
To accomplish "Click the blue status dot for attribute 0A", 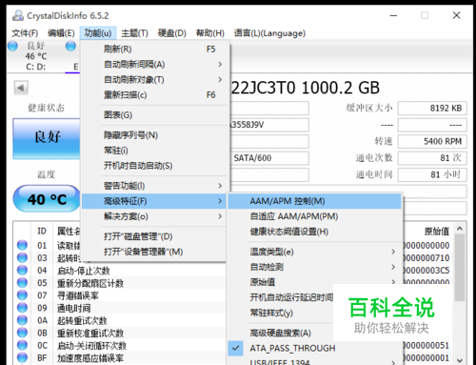I will (x=22, y=320).
